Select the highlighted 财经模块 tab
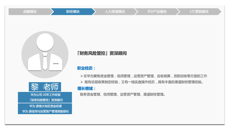Screen dimensions: 229x129 pos(73,12)
